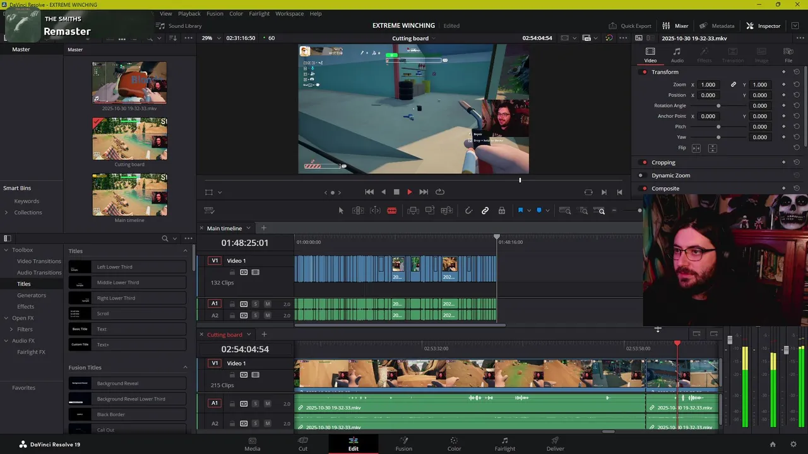Click the Detail Zoom icon
Image resolution: width=808 pixels, height=454 pixels.
(x=583, y=211)
